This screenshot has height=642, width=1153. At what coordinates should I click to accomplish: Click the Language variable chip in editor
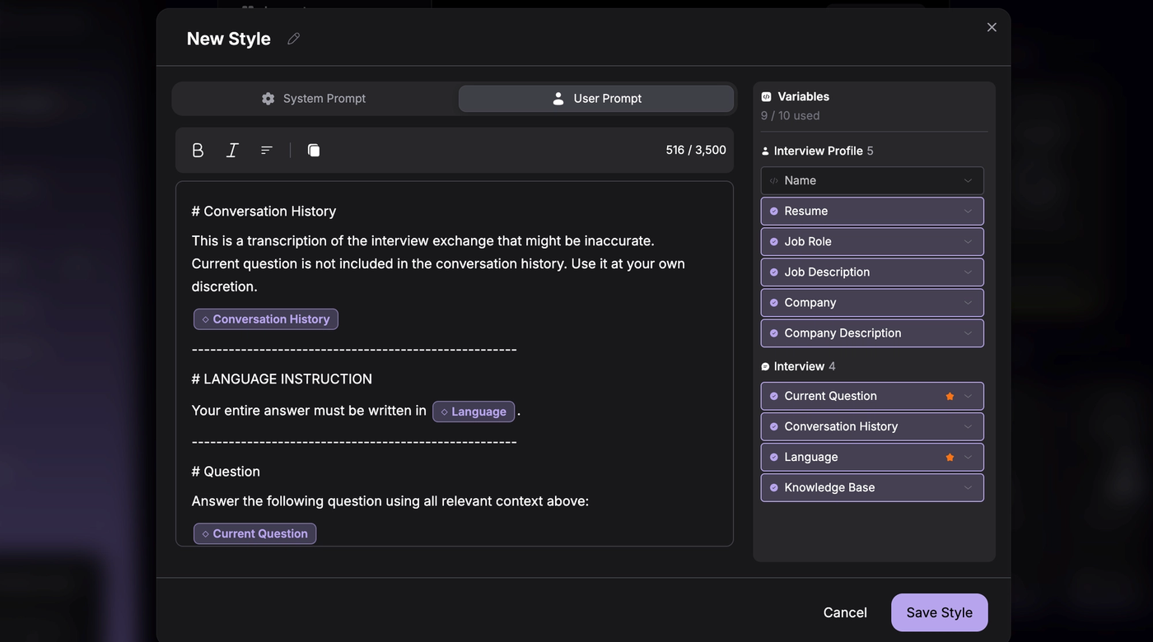point(474,412)
